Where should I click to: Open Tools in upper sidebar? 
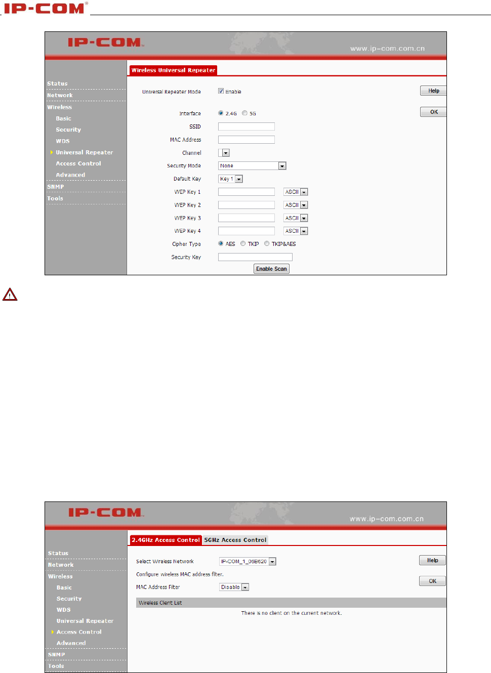tap(55, 198)
